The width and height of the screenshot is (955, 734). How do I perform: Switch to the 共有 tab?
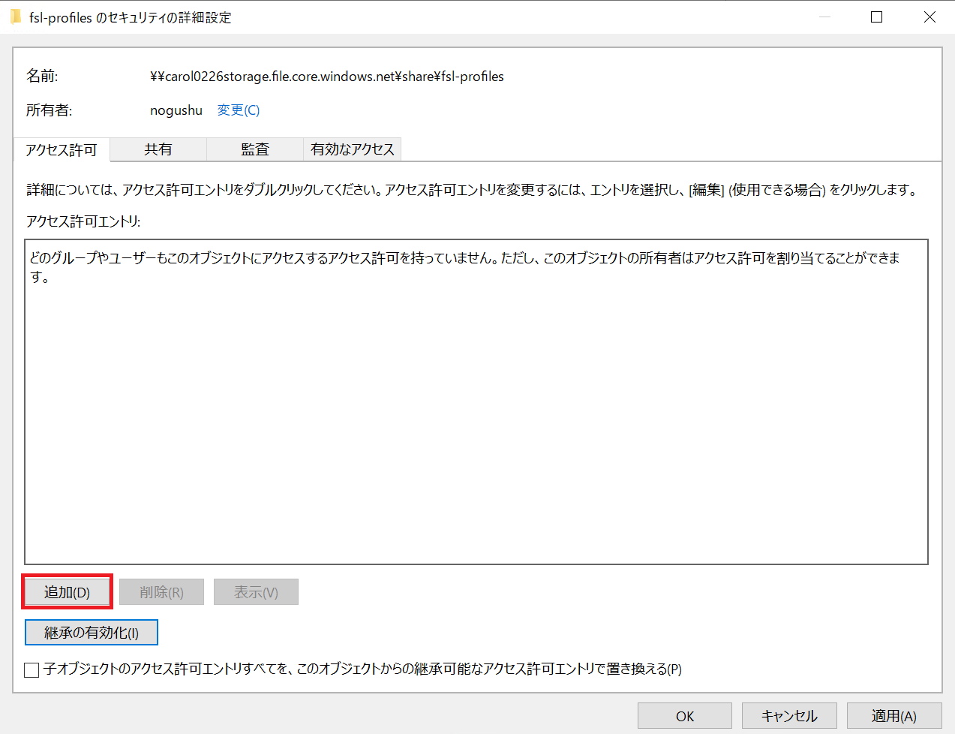[x=158, y=149]
